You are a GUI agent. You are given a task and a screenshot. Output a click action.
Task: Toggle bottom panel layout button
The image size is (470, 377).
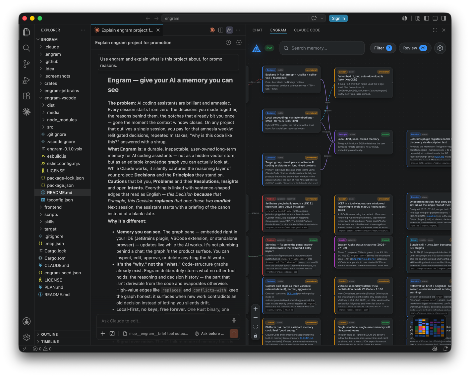(x=435, y=18)
